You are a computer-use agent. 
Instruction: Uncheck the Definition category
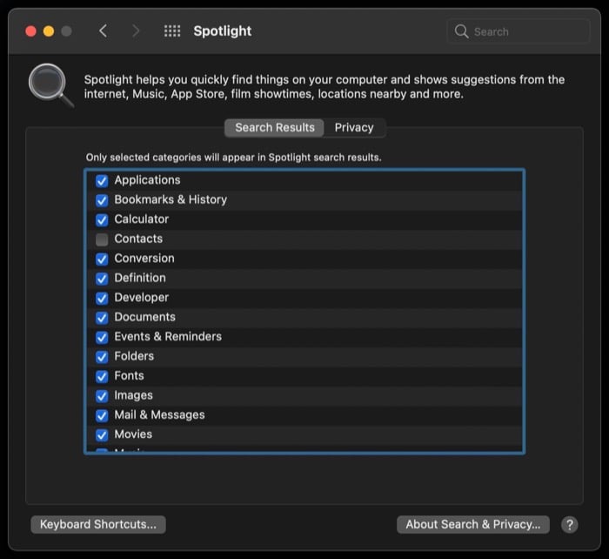(102, 279)
